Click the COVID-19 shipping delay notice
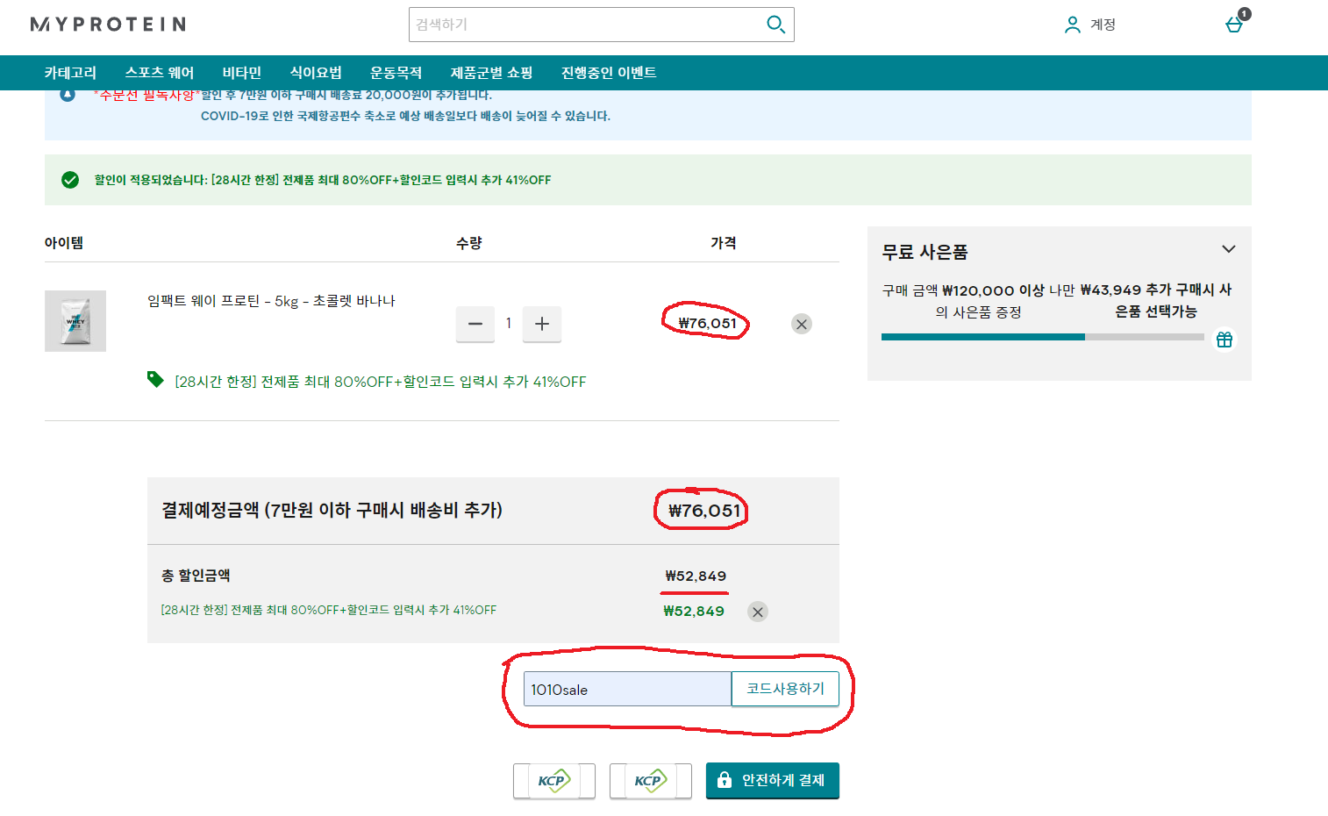 click(x=405, y=116)
